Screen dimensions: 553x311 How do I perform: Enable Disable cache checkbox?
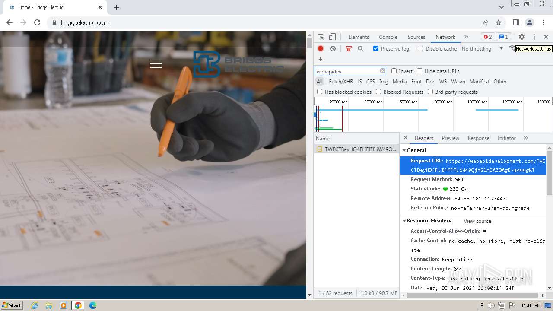pos(420,48)
